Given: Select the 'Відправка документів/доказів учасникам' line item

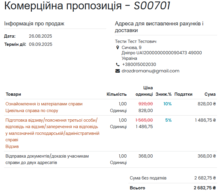Looking at the screenshot, I should click(47, 156).
